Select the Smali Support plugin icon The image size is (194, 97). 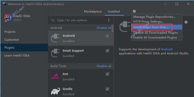55,53
